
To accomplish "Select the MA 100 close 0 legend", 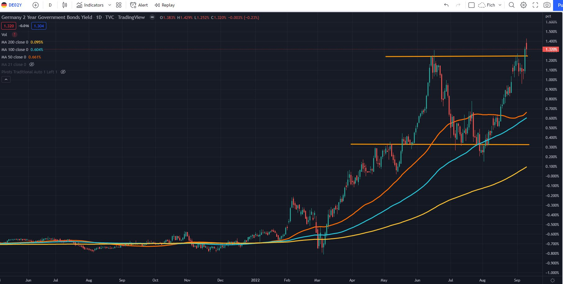I will (x=15, y=49).
